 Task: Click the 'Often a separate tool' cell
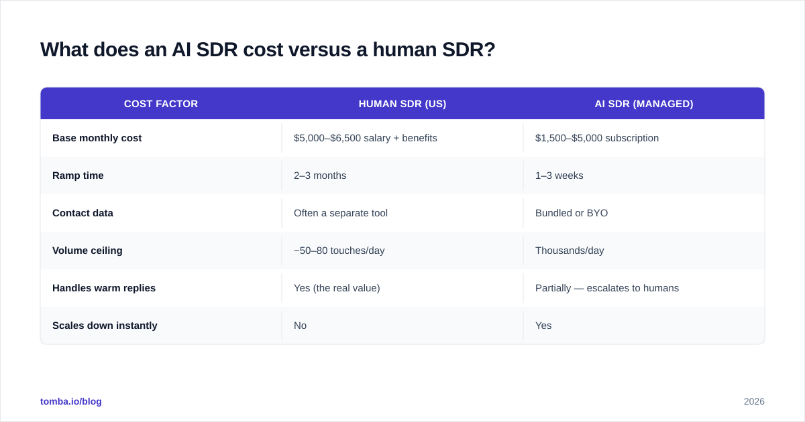(x=402, y=213)
